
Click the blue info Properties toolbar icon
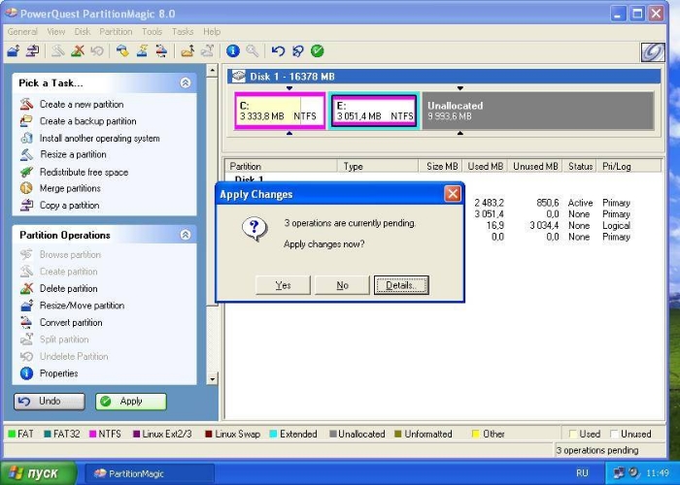coord(233,51)
